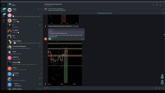
Task: Open the chat with Александр
Action: 25,74
